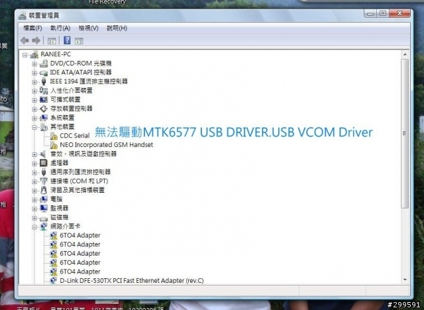The height and width of the screenshot is (310, 424).
Task: Click the 其他裝置 category icon
Action: 44,127
